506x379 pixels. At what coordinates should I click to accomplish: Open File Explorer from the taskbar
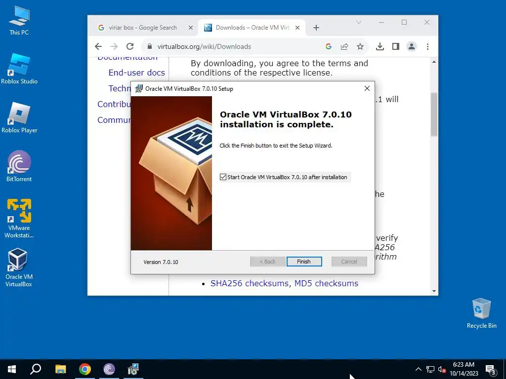point(60,369)
